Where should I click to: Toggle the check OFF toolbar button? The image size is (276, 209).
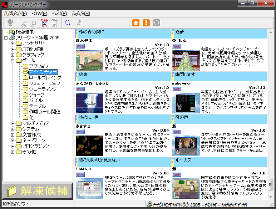(x=34, y=23)
